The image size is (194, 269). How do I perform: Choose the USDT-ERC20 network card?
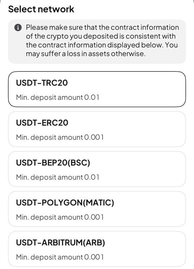point(97,129)
